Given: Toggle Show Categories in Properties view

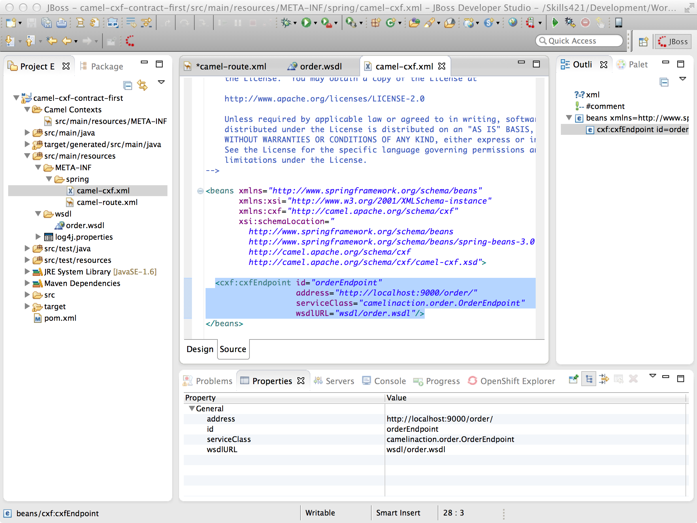Looking at the screenshot, I should tap(589, 379).
